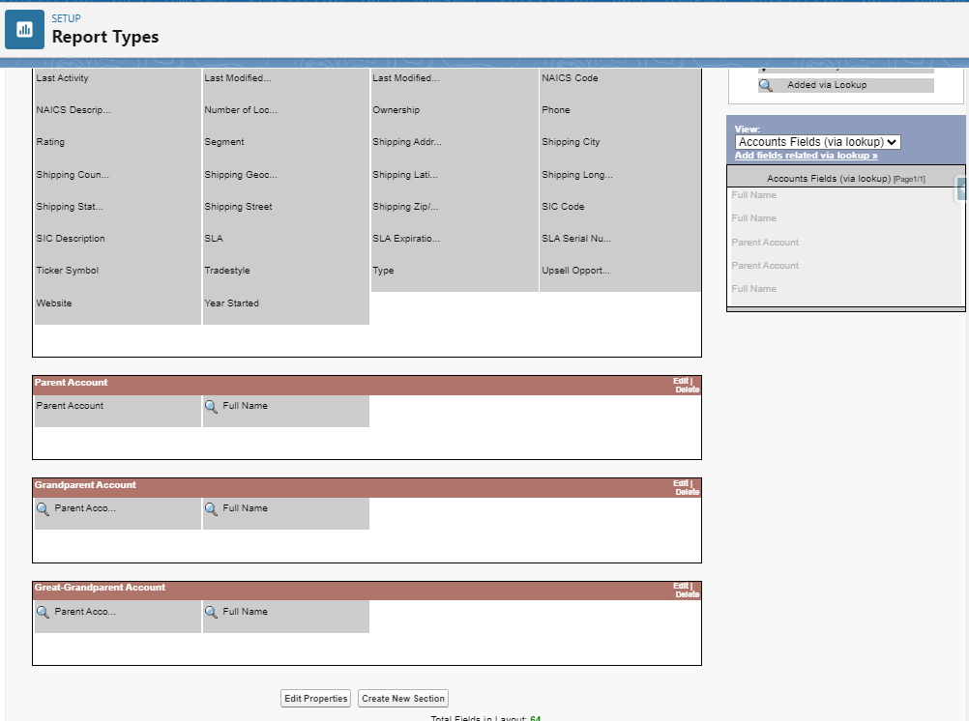Viewport: 969px width, 721px height.
Task: Open the View dropdown for Accounts Fields
Action: tap(817, 142)
